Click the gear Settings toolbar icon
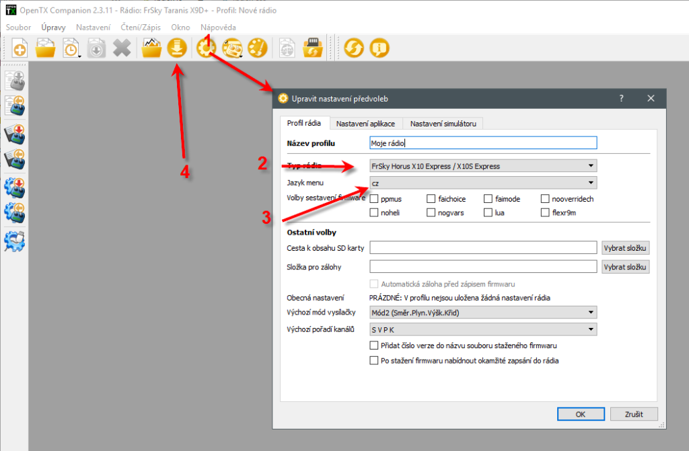Screen dimensions: 689x451 pos(205,48)
